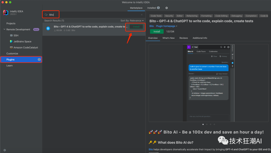Install Bito from the search results
Viewport: 271px width, 153px height.
pos(136,27)
